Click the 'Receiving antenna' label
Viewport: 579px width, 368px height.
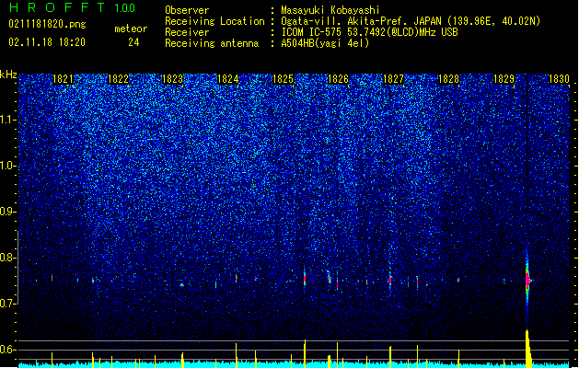[212, 43]
